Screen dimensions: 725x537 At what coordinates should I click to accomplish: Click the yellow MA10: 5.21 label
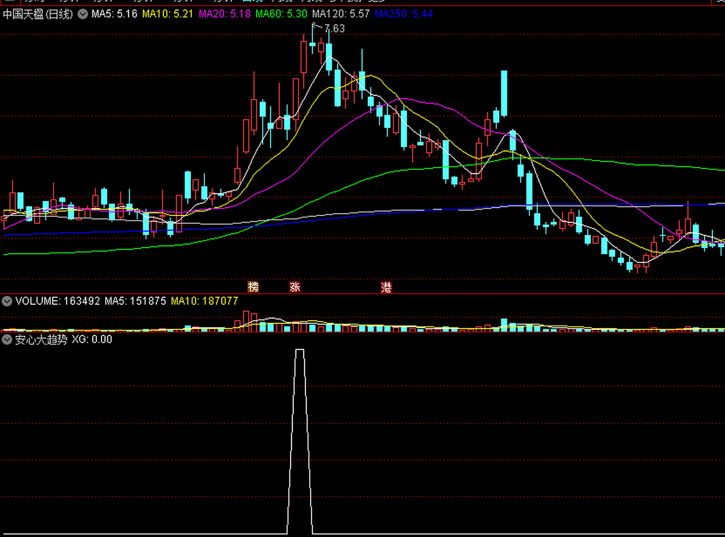point(168,14)
